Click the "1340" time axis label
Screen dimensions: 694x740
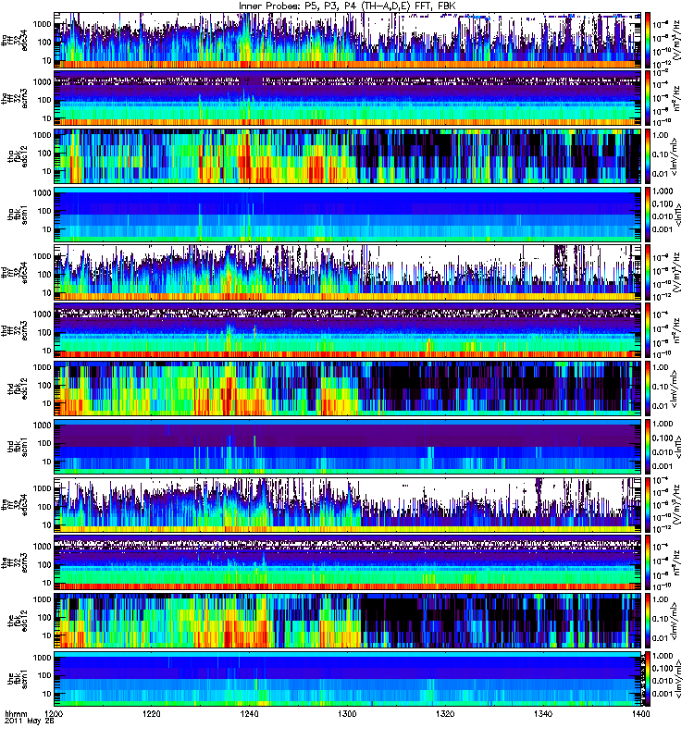click(543, 713)
